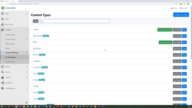Click the Security lock icon
Image resolution: width=192 pixels, height=108 pixels.
click(x=2, y=77)
